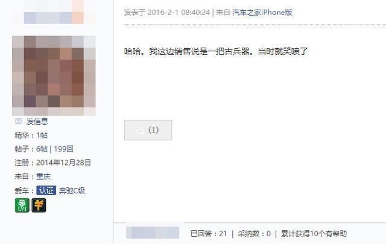386x244 pixels.
Task: Click the envelope icon beside 发信息
Action: pyautogui.click(x=19, y=121)
